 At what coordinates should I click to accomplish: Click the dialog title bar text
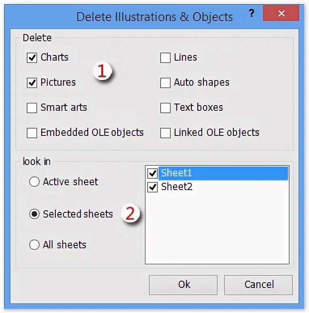pos(154,17)
